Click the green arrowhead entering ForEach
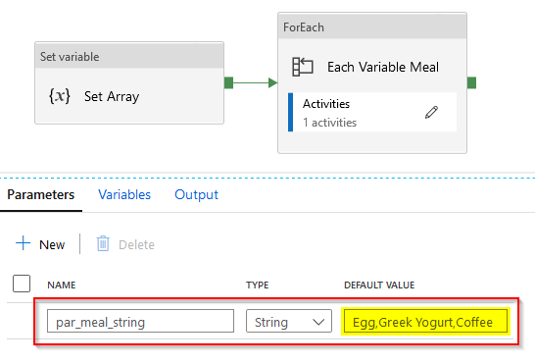Viewport: 535px width, 363px height. click(273, 82)
